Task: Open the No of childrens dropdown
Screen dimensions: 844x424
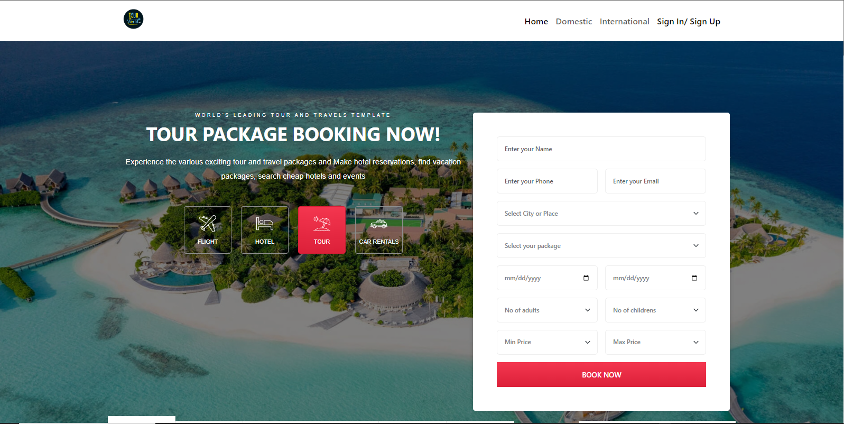Action: click(655, 310)
